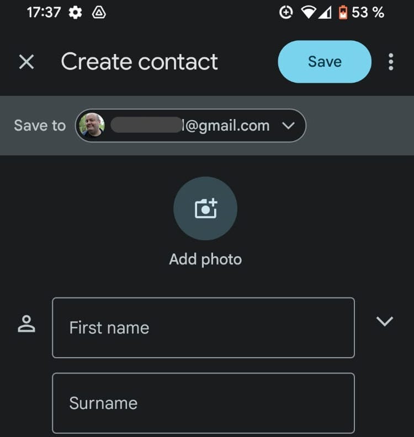Open the three-dot overflow menu
Screen dimensions: 414x437
pos(391,62)
